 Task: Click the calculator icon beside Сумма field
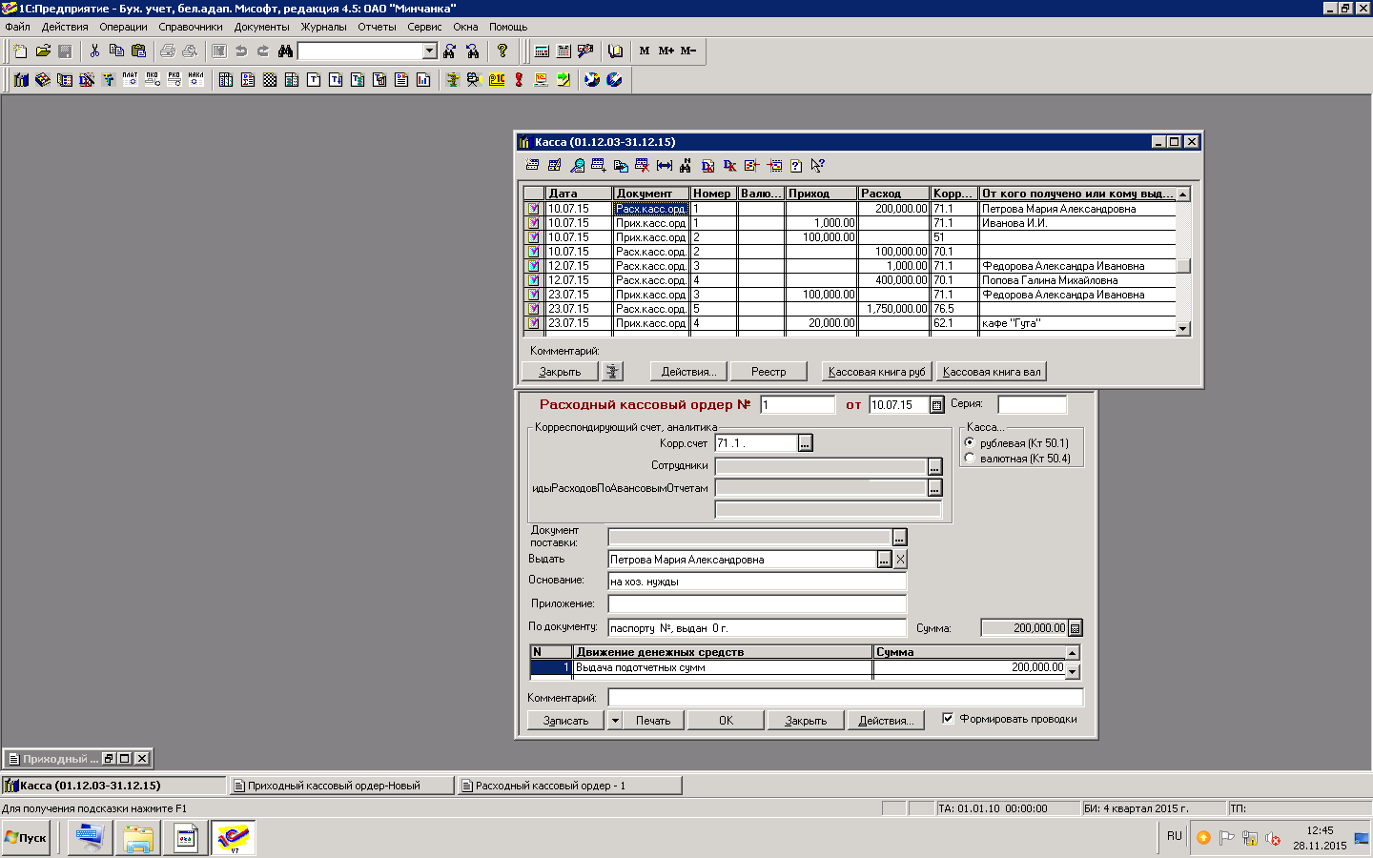[1076, 628]
